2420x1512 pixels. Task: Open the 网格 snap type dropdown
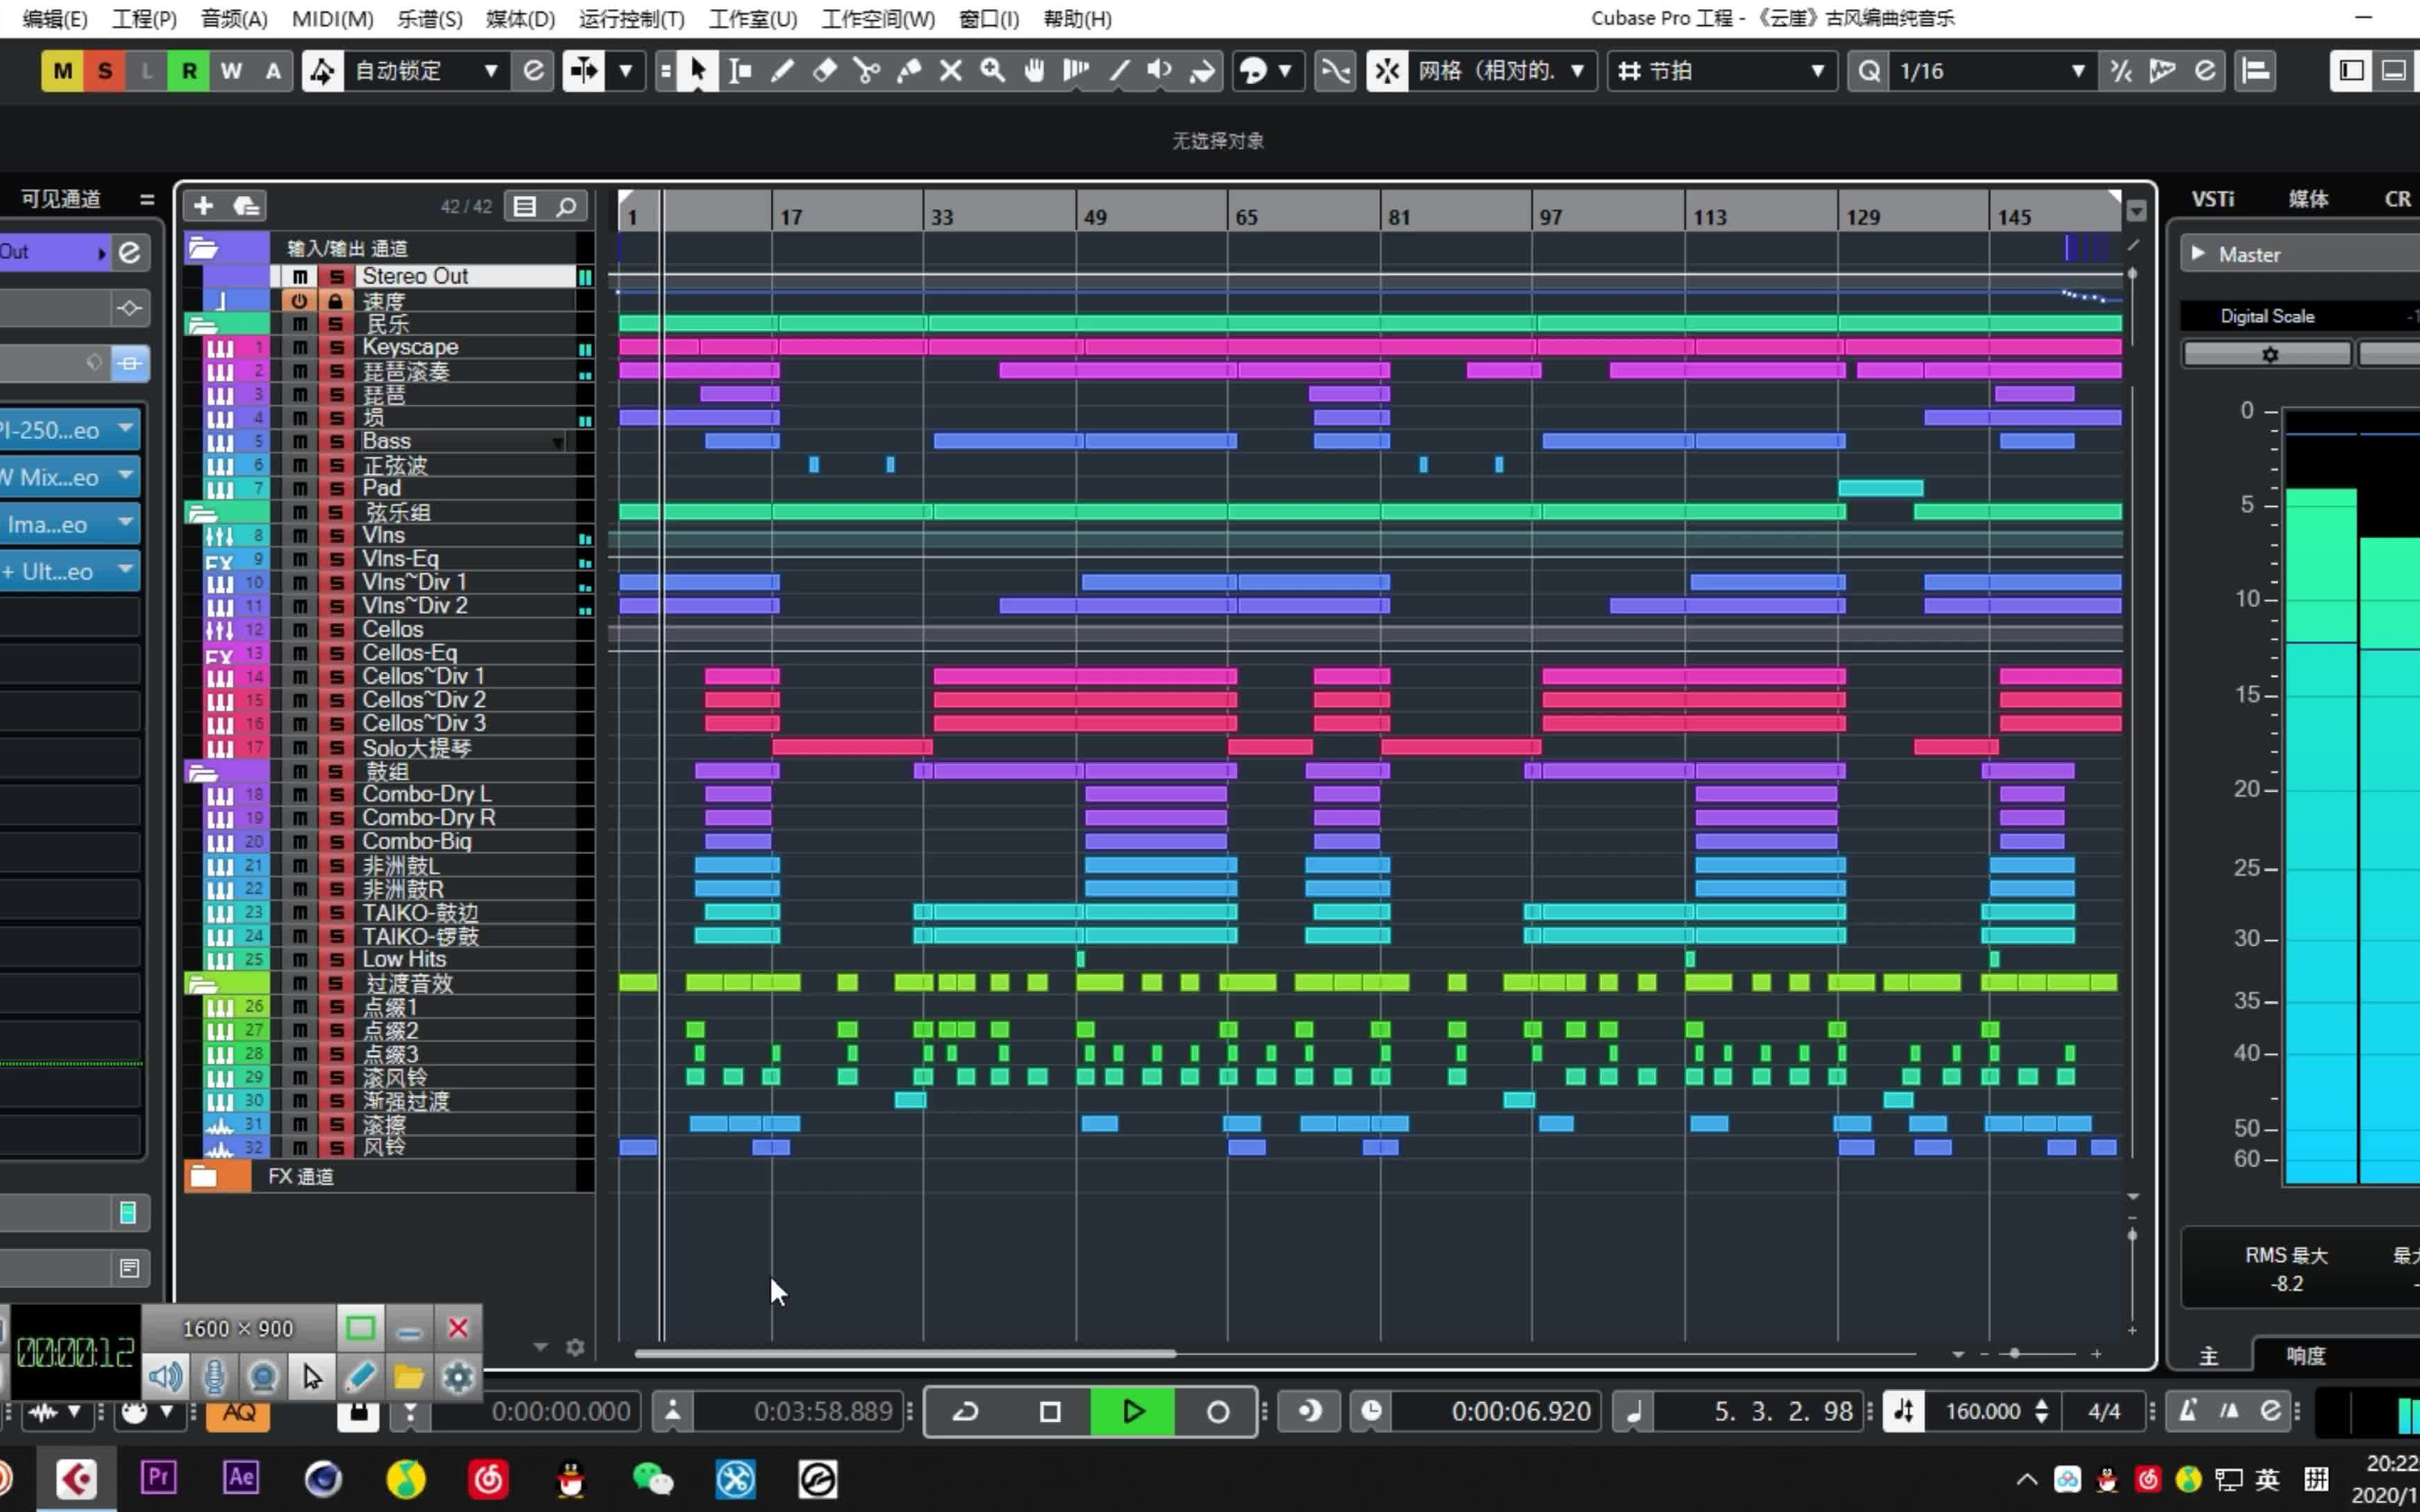pyautogui.click(x=1502, y=71)
